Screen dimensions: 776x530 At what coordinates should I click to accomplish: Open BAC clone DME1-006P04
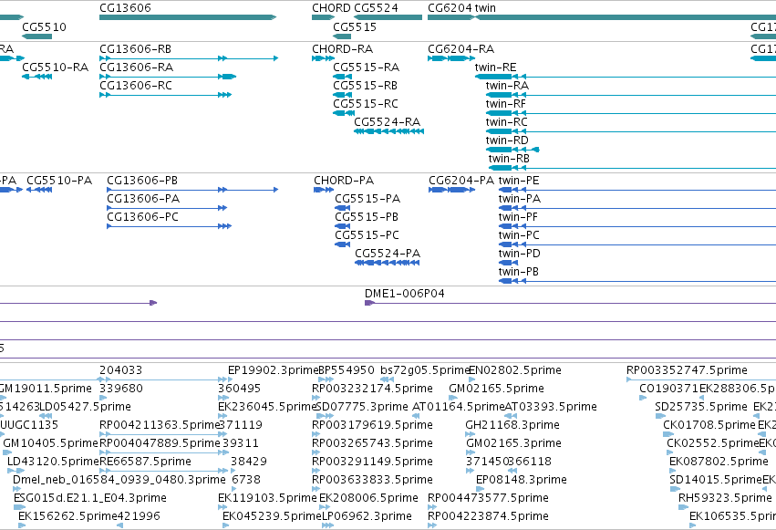coord(405,294)
